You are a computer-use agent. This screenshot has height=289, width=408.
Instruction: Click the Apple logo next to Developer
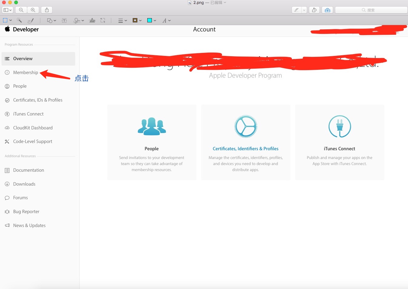[x=8, y=29]
